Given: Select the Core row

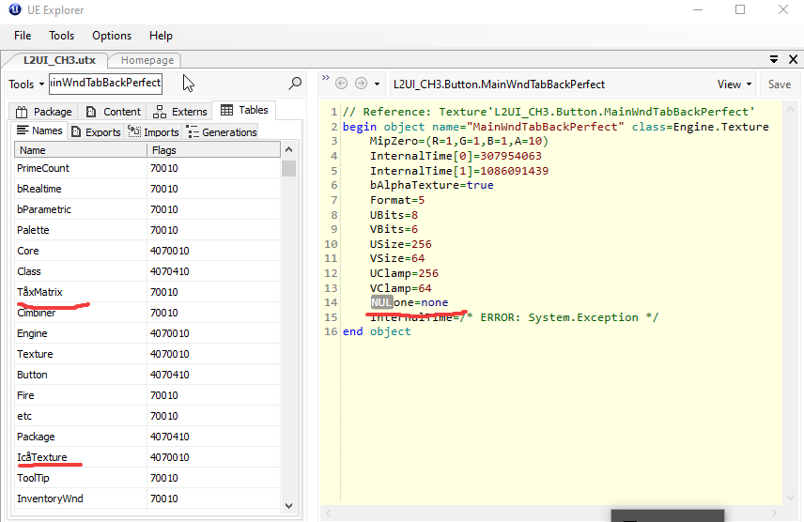Looking at the screenshot, I should click(x=147, y=251).
